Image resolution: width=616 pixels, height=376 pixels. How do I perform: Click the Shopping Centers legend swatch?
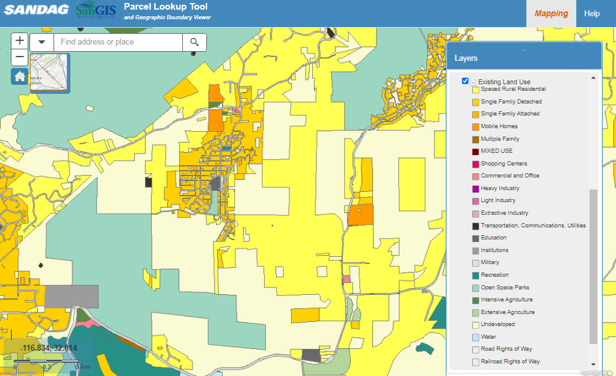pyautogui.click(x=475, y=164)
